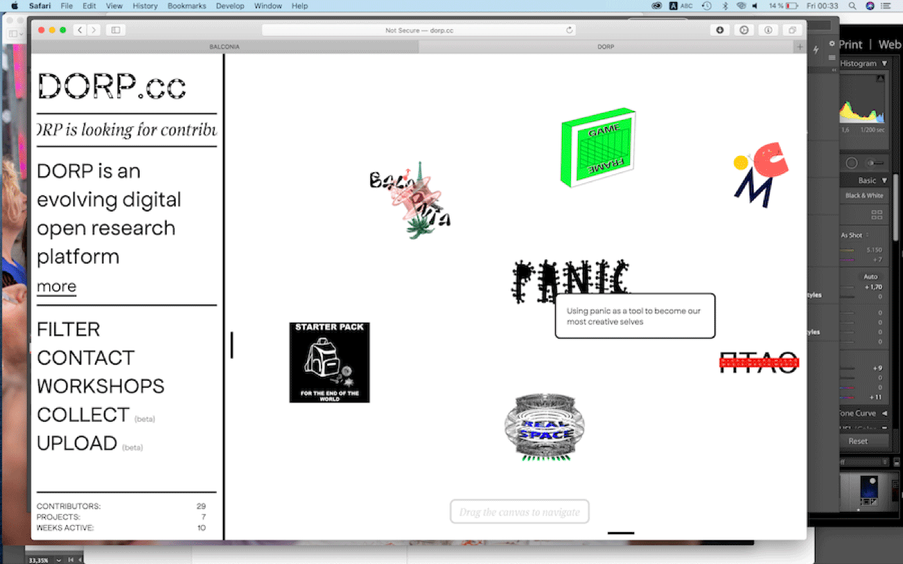
Task: Open macOS Spotlight search icon
Action: [852, 6]
